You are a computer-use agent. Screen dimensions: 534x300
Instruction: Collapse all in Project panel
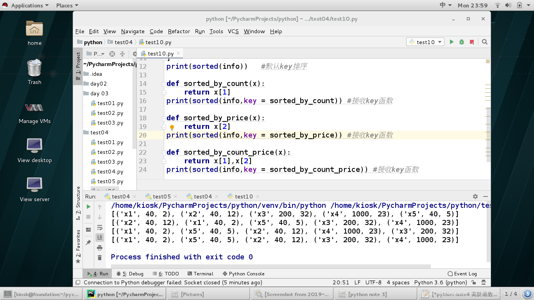point(122,54)
